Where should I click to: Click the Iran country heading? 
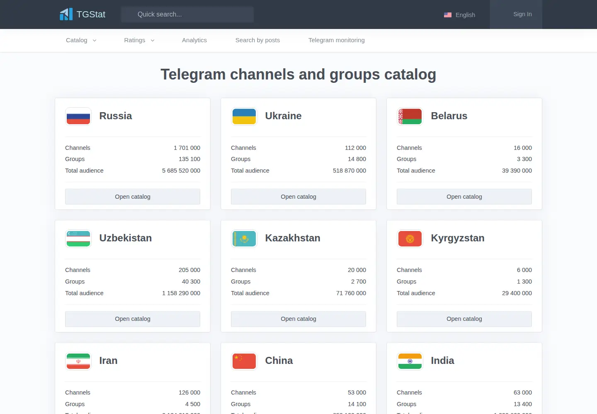(109, 361)
